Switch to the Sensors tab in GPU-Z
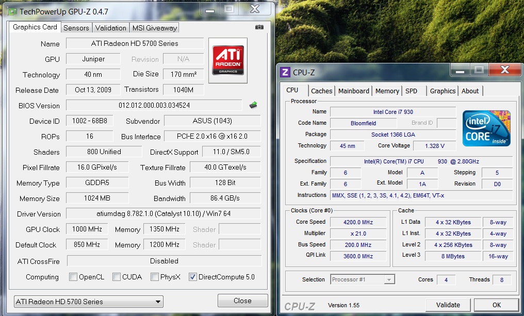Viewport: 524px width, 316px height. [x=76, y=28]
